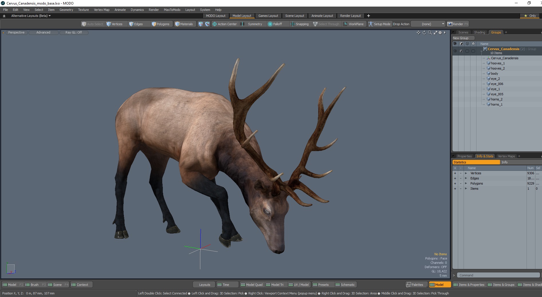Click Model Quad layout button
This screenshot has width=542, height=297.
252,285
